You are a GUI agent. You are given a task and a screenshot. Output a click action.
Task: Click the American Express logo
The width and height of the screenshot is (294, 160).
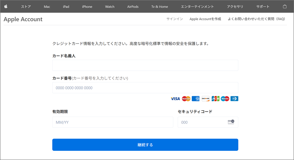point(196,98)
